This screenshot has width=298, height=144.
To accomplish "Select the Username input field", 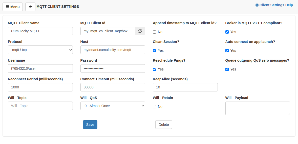I will [x=40, y=68].
